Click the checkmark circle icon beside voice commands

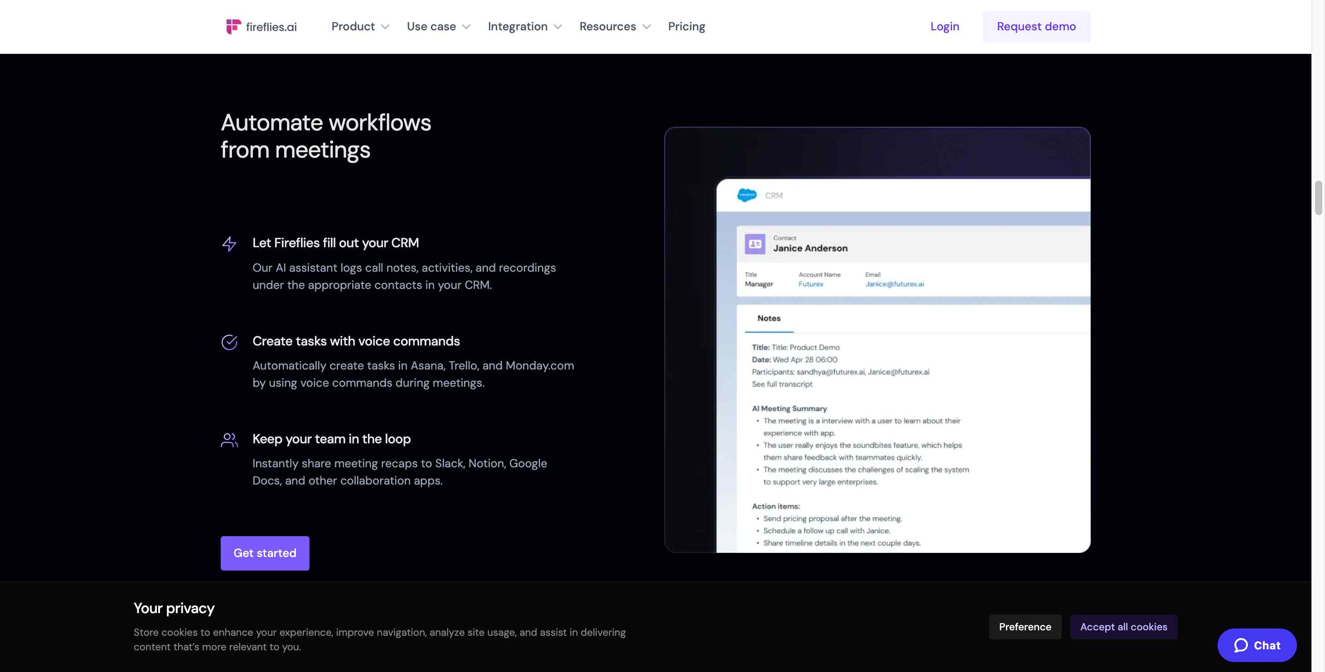[229, 342]
